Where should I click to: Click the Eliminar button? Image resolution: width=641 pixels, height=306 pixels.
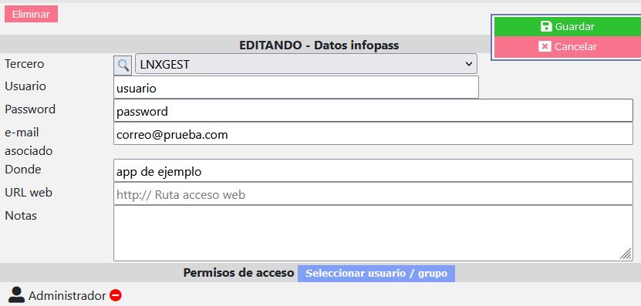[x=31, y=14]
